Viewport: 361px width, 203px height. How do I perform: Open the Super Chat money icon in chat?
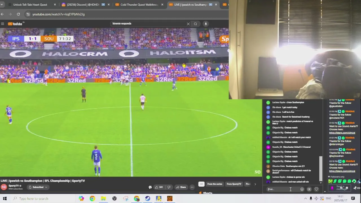tap(309, 189)
